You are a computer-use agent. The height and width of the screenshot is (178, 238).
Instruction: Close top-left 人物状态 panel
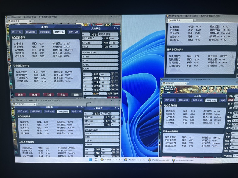[118, 28]
